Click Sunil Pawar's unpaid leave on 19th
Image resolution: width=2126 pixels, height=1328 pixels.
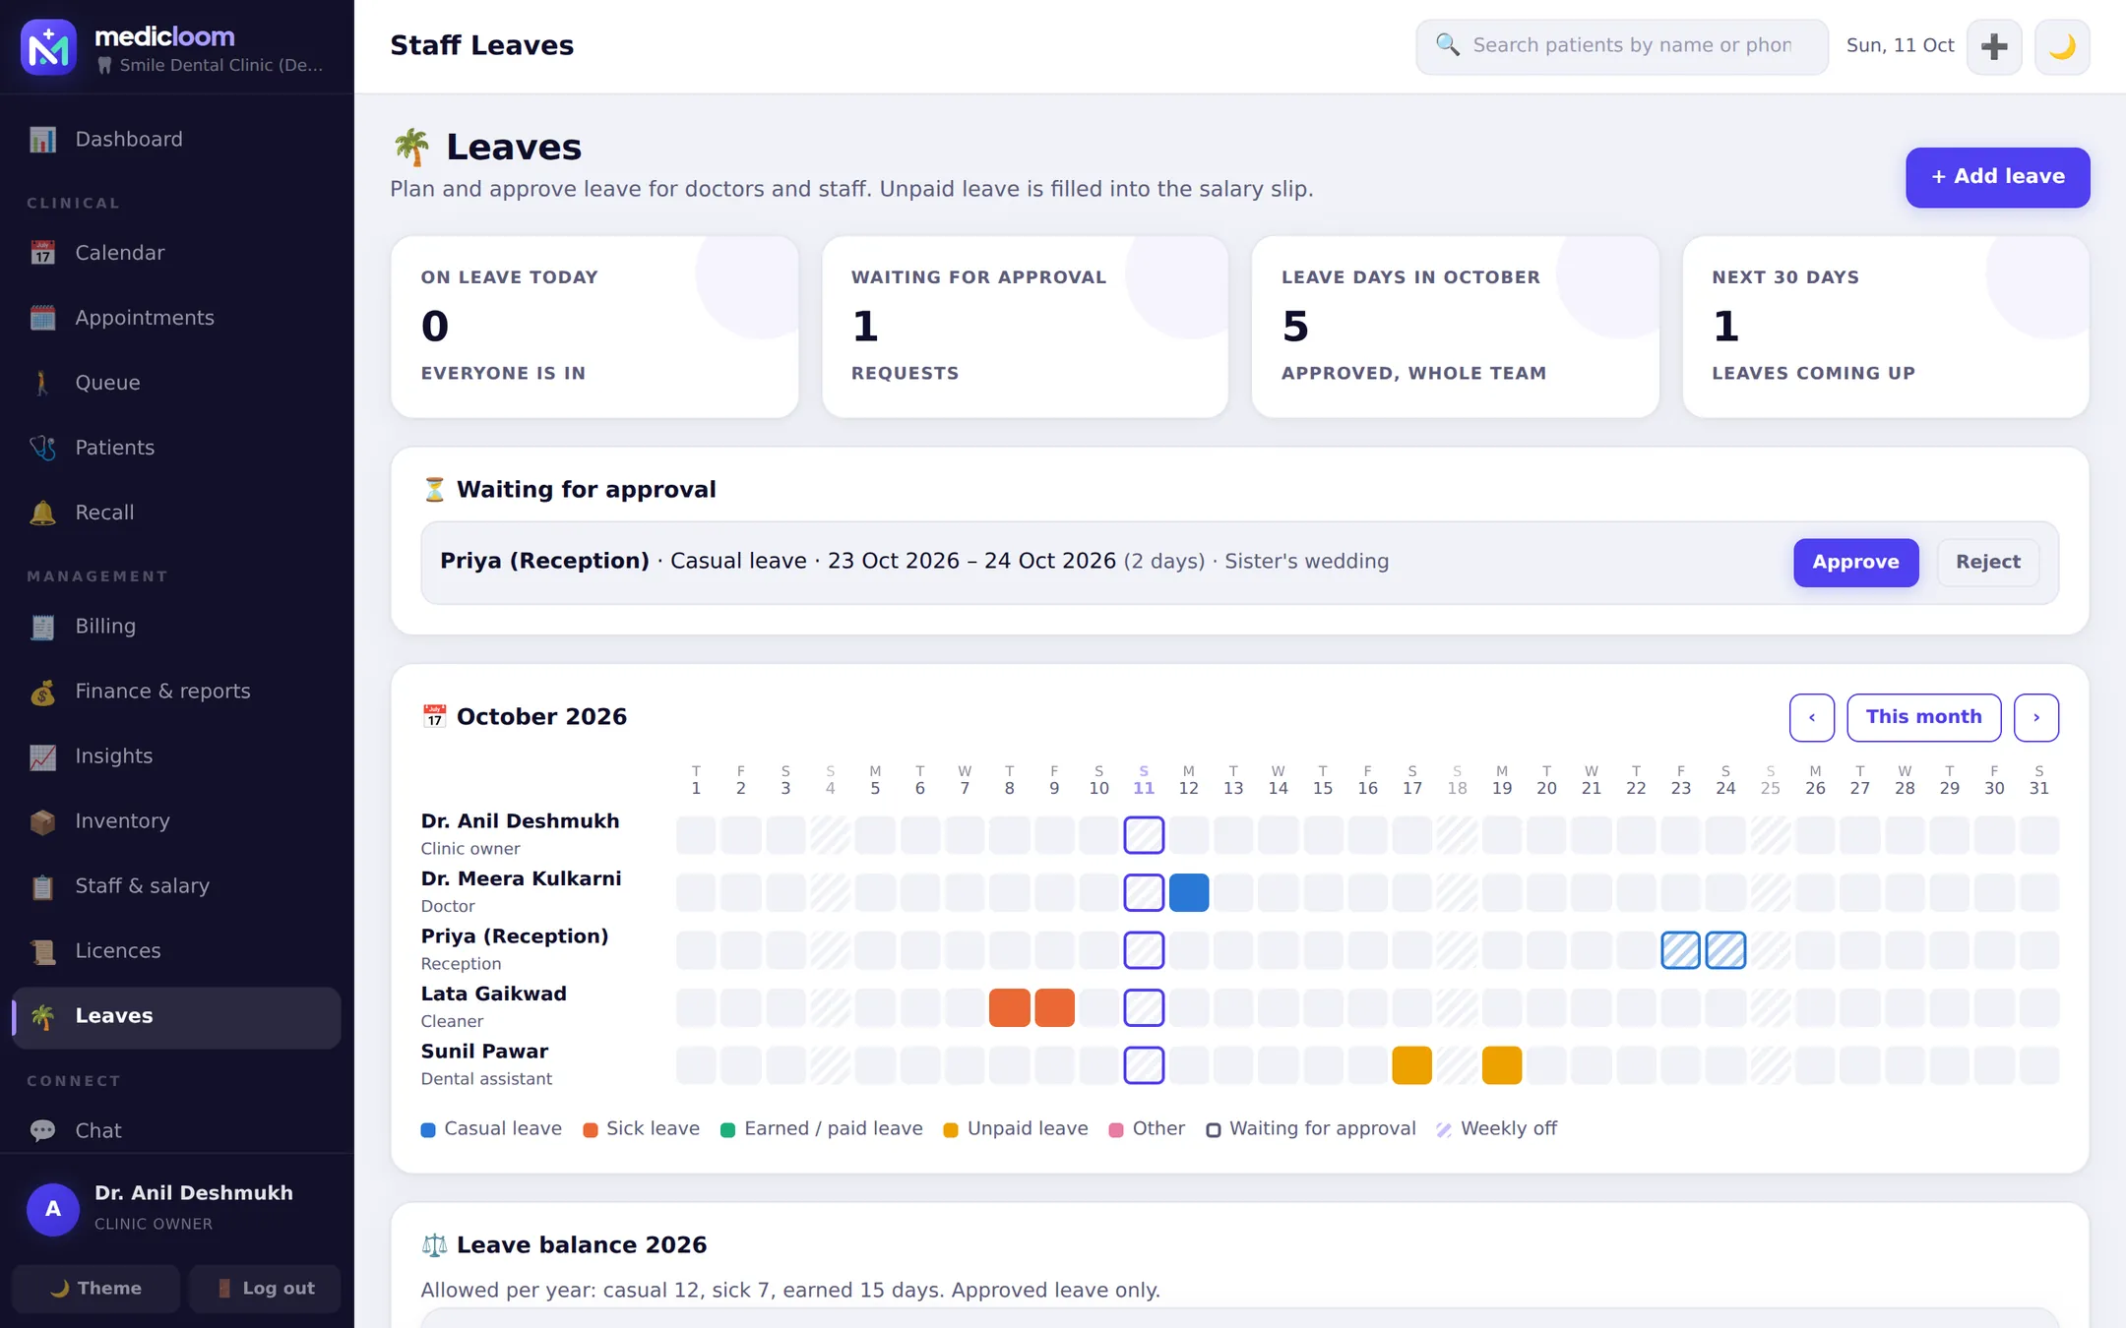click(x=1501, y=1065)
